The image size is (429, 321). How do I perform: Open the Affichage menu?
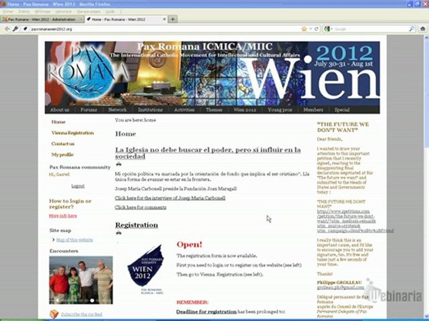coord(42,12)
